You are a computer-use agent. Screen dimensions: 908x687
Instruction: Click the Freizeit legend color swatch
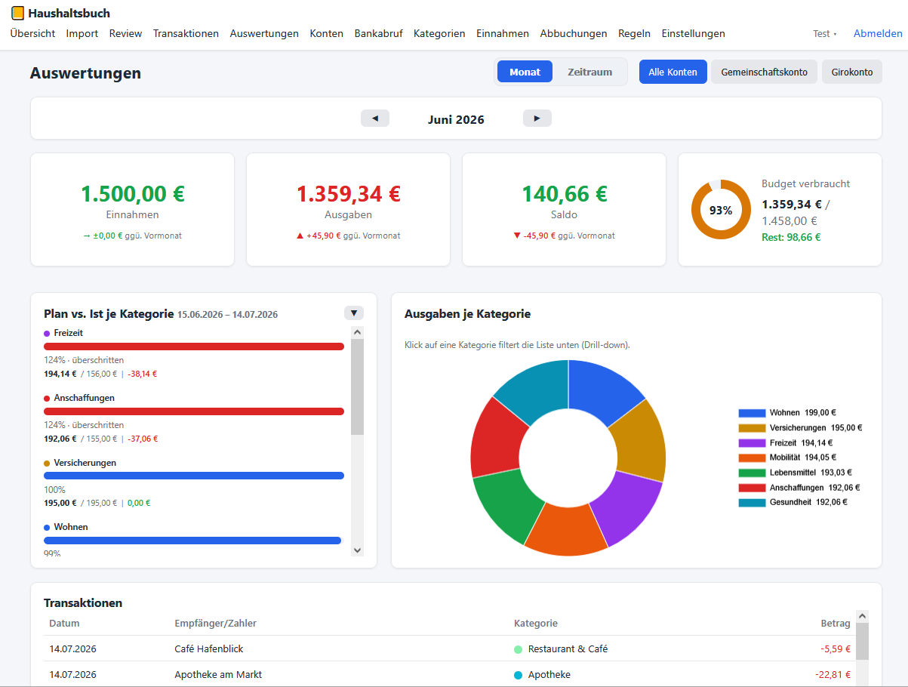point(752,443)
